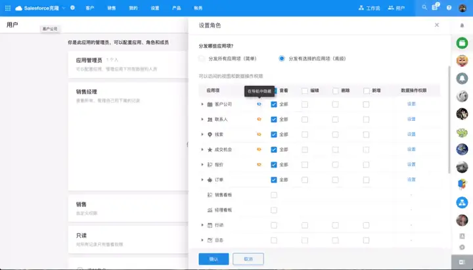Open the 设置 menu in top bar
473x270 pixels.
[x=155, y=8]
